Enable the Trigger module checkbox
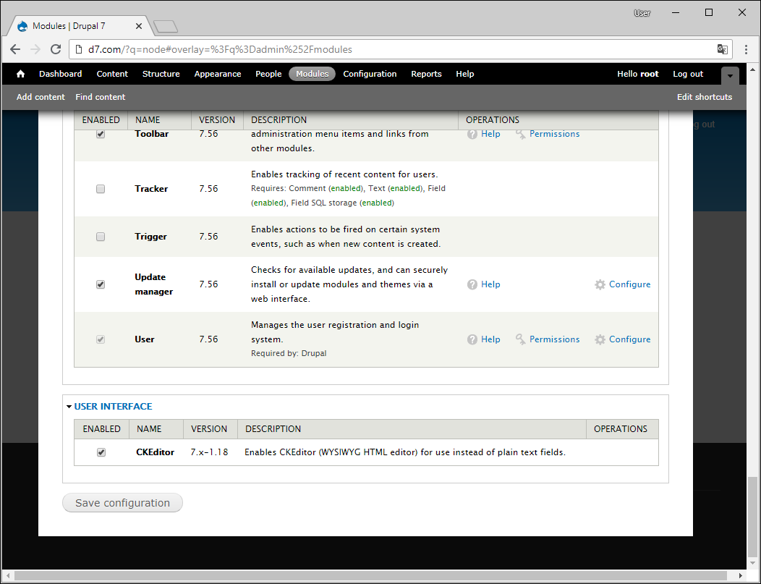Image resolution: width=761 pixels, height=584 pixels. click(x=101, y=237)
